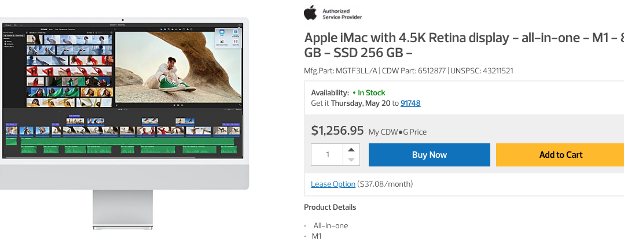This screenshot has height=241, width=624.
Task: Click the green In Stock status
Action: point(371,92)
